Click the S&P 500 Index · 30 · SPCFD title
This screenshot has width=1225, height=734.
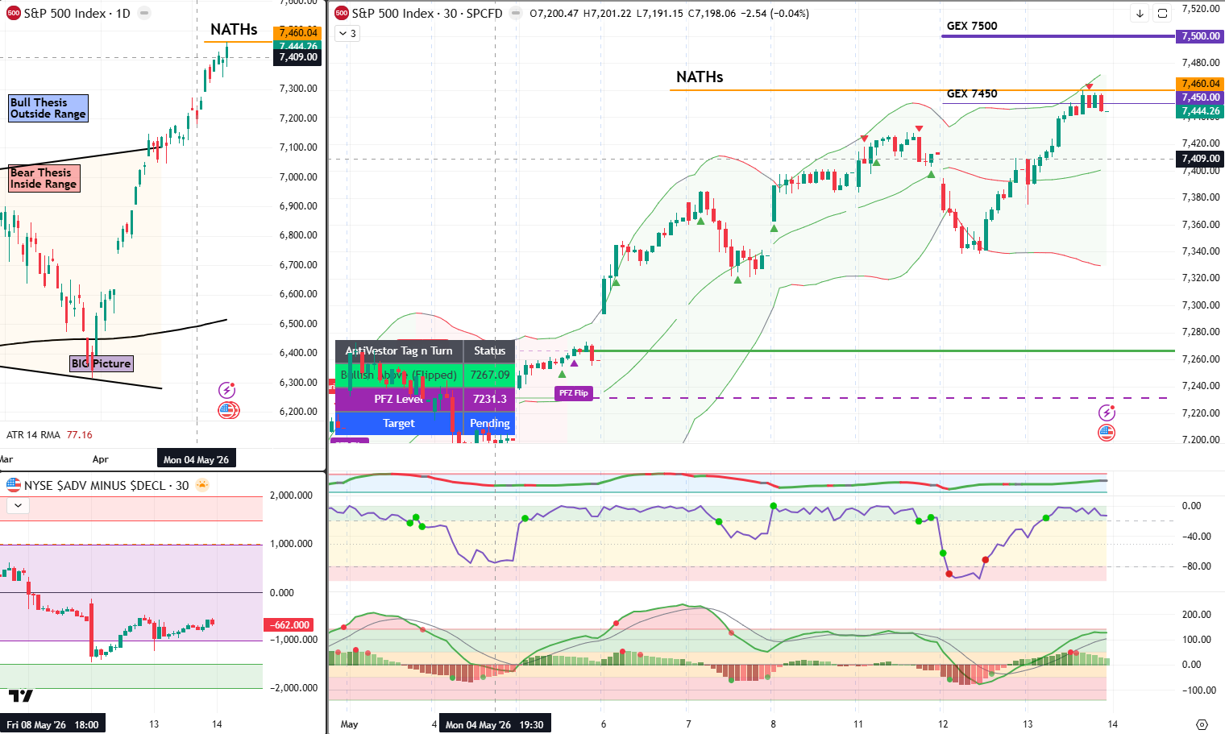[427, 13]
